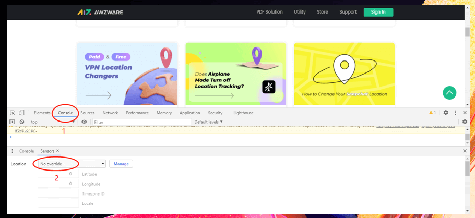The height and width of the screenshot is (218, 475).
Task: Click the Manage locations button
Action: pyautogui.click(x=121, y=164)
